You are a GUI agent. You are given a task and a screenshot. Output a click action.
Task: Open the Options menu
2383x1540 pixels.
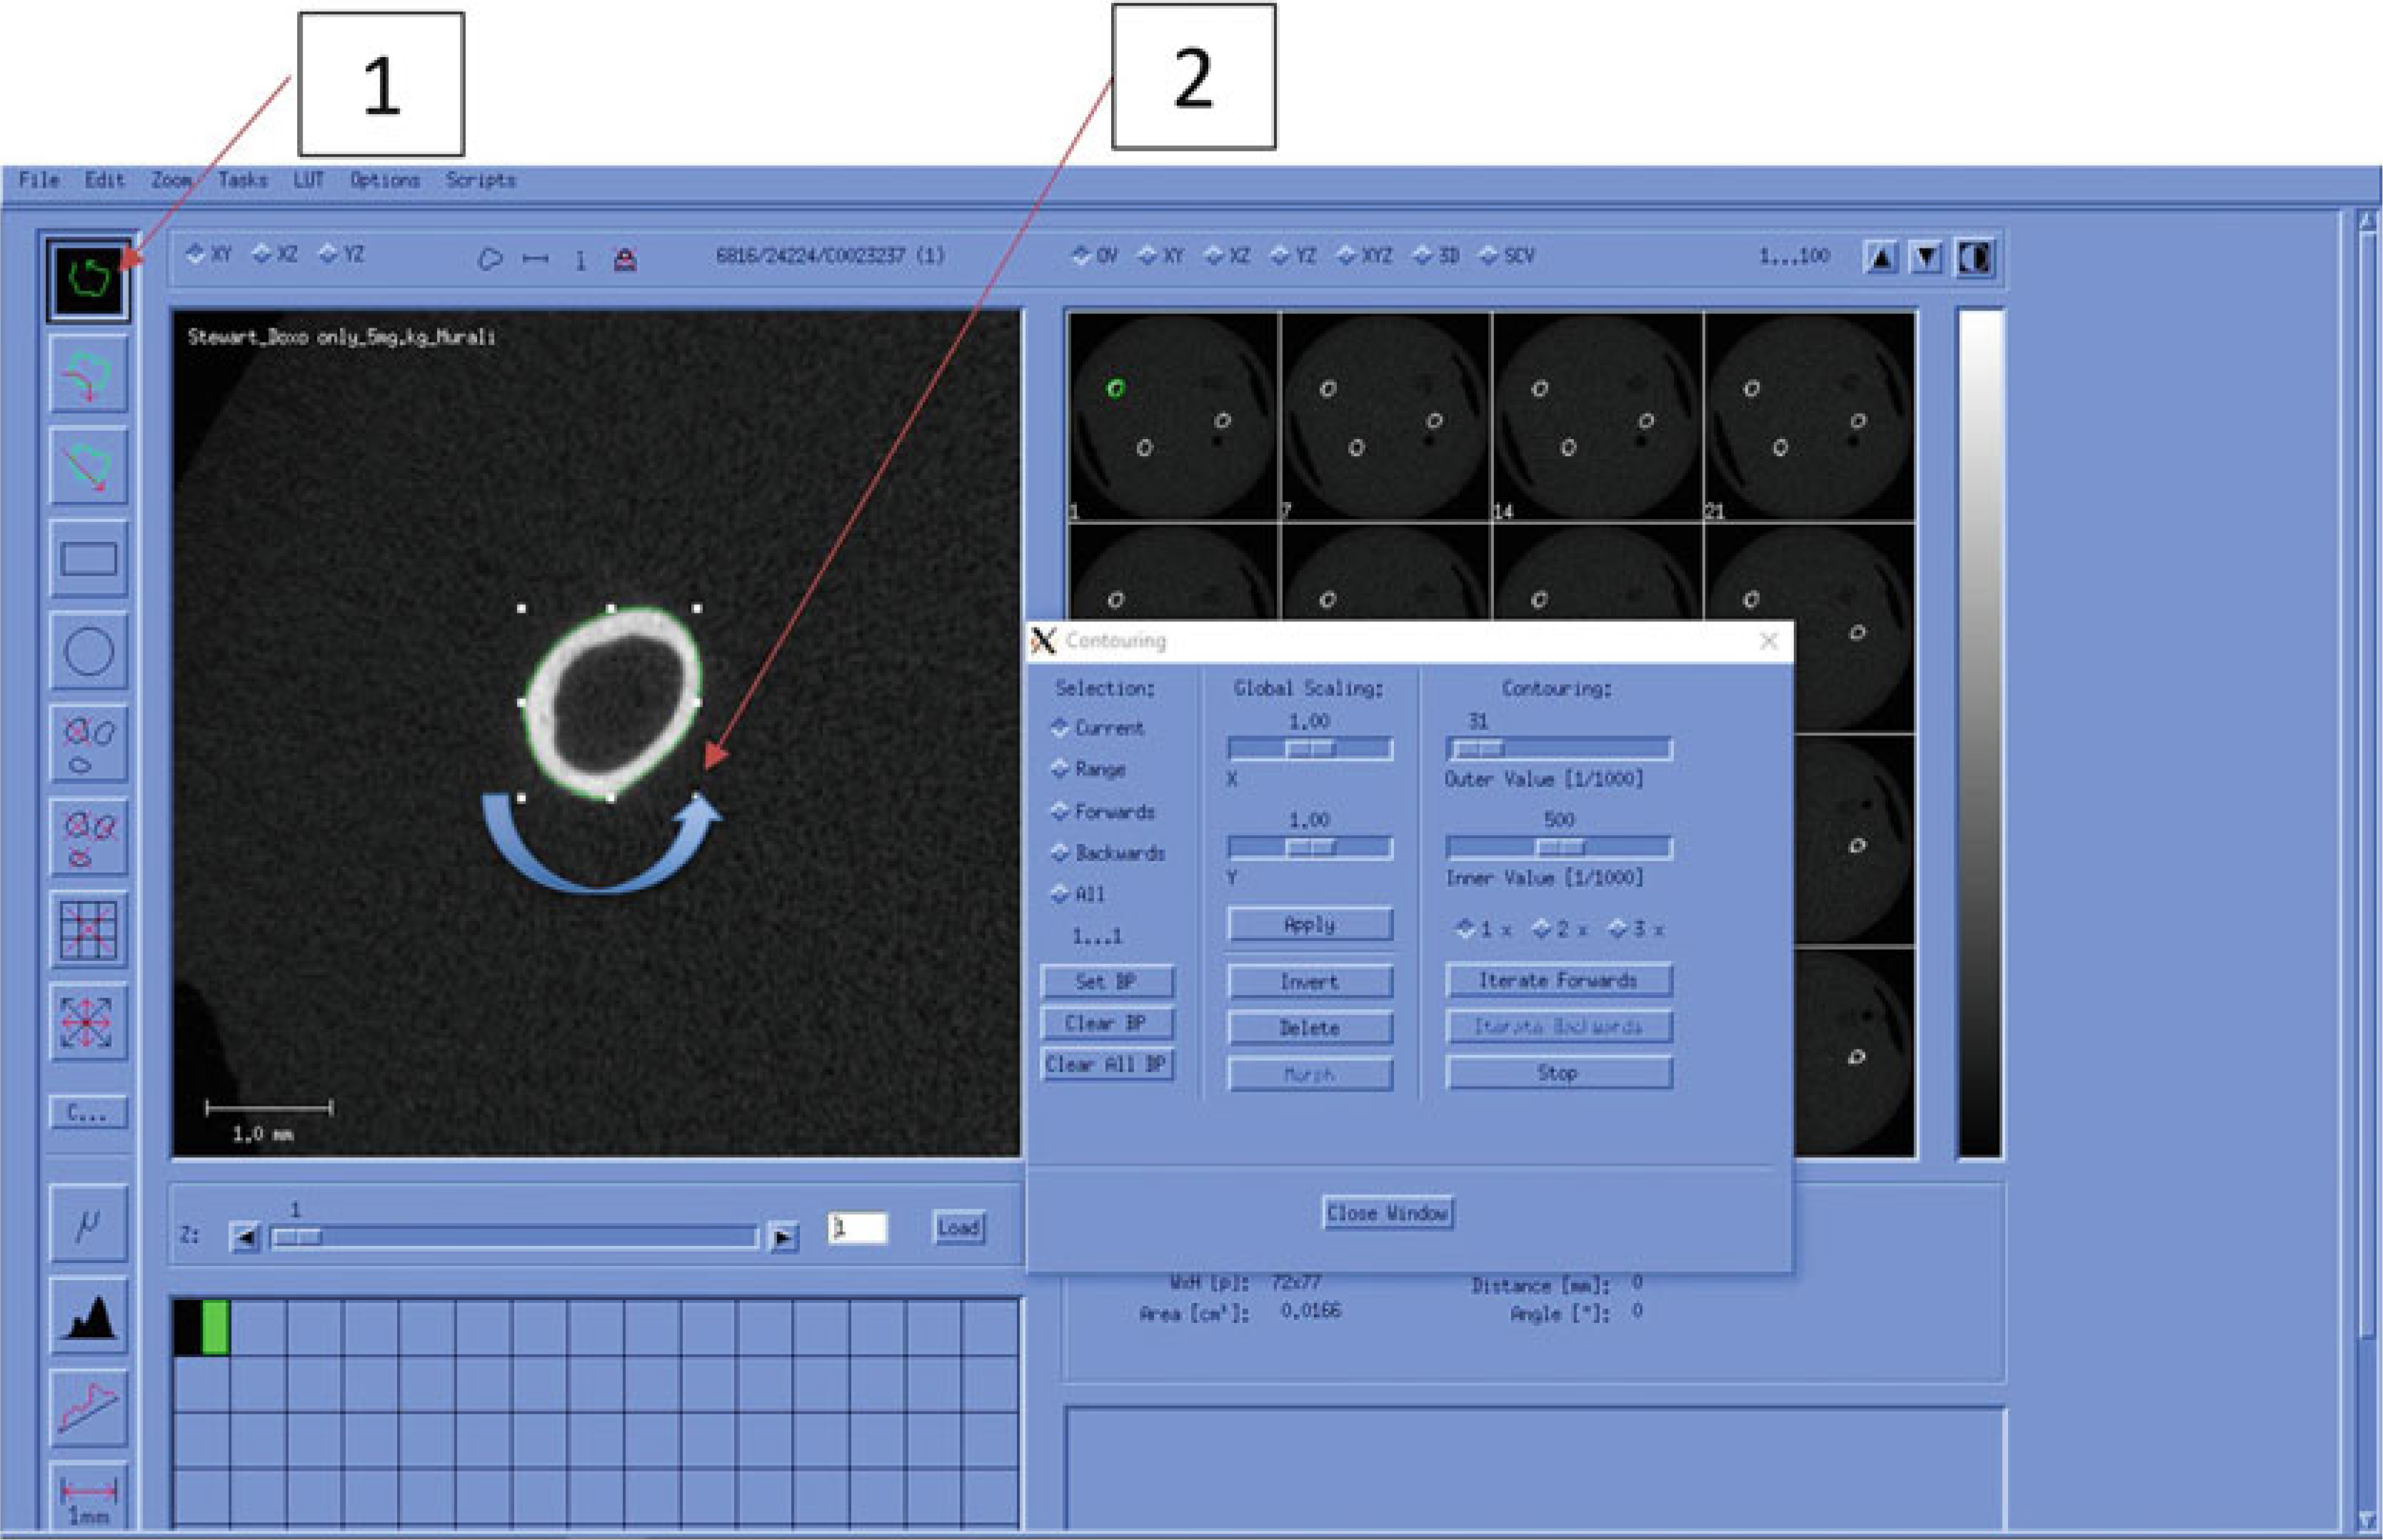[385, 180]
